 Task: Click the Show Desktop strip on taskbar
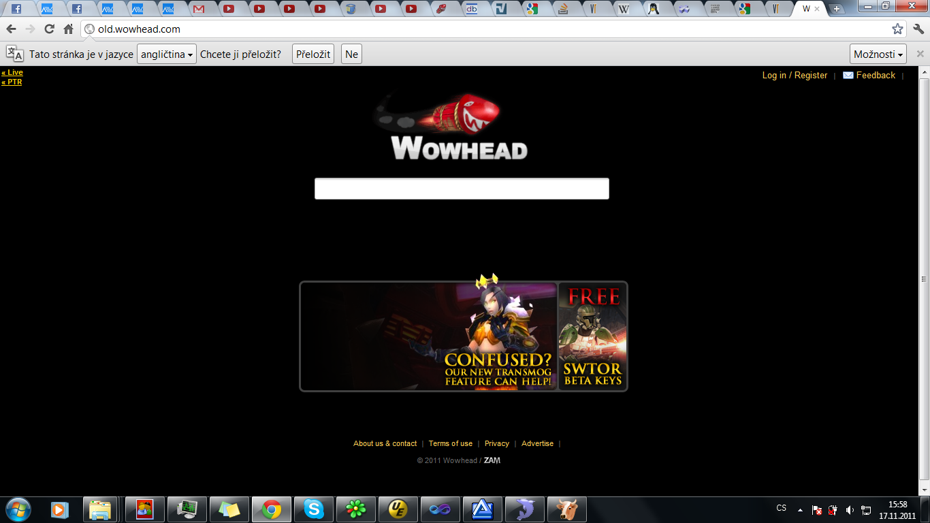(926, 509)
